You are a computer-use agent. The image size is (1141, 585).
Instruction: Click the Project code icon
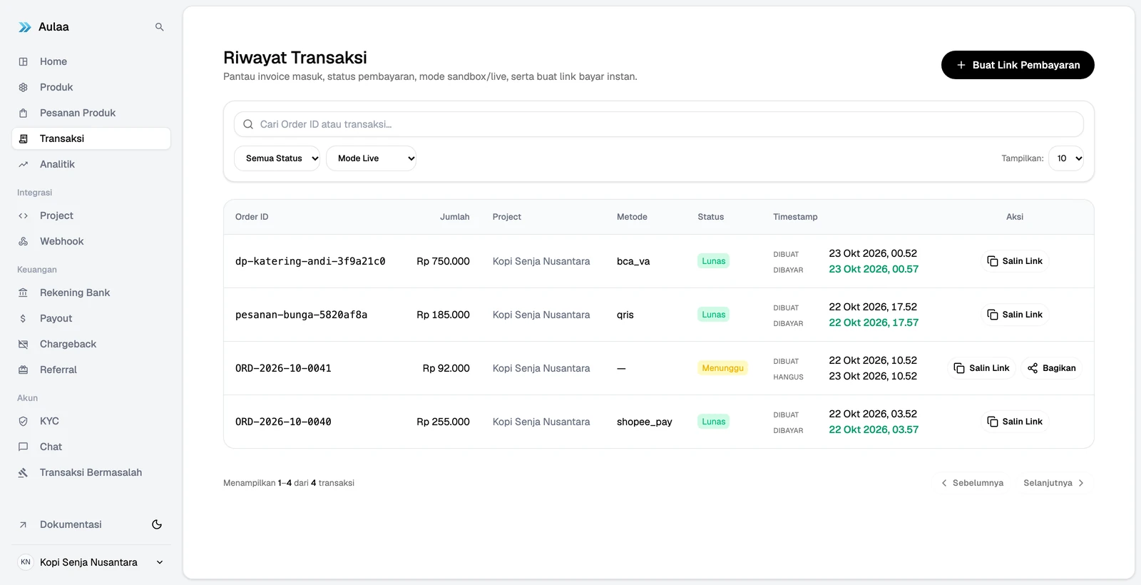pos(24,215)
